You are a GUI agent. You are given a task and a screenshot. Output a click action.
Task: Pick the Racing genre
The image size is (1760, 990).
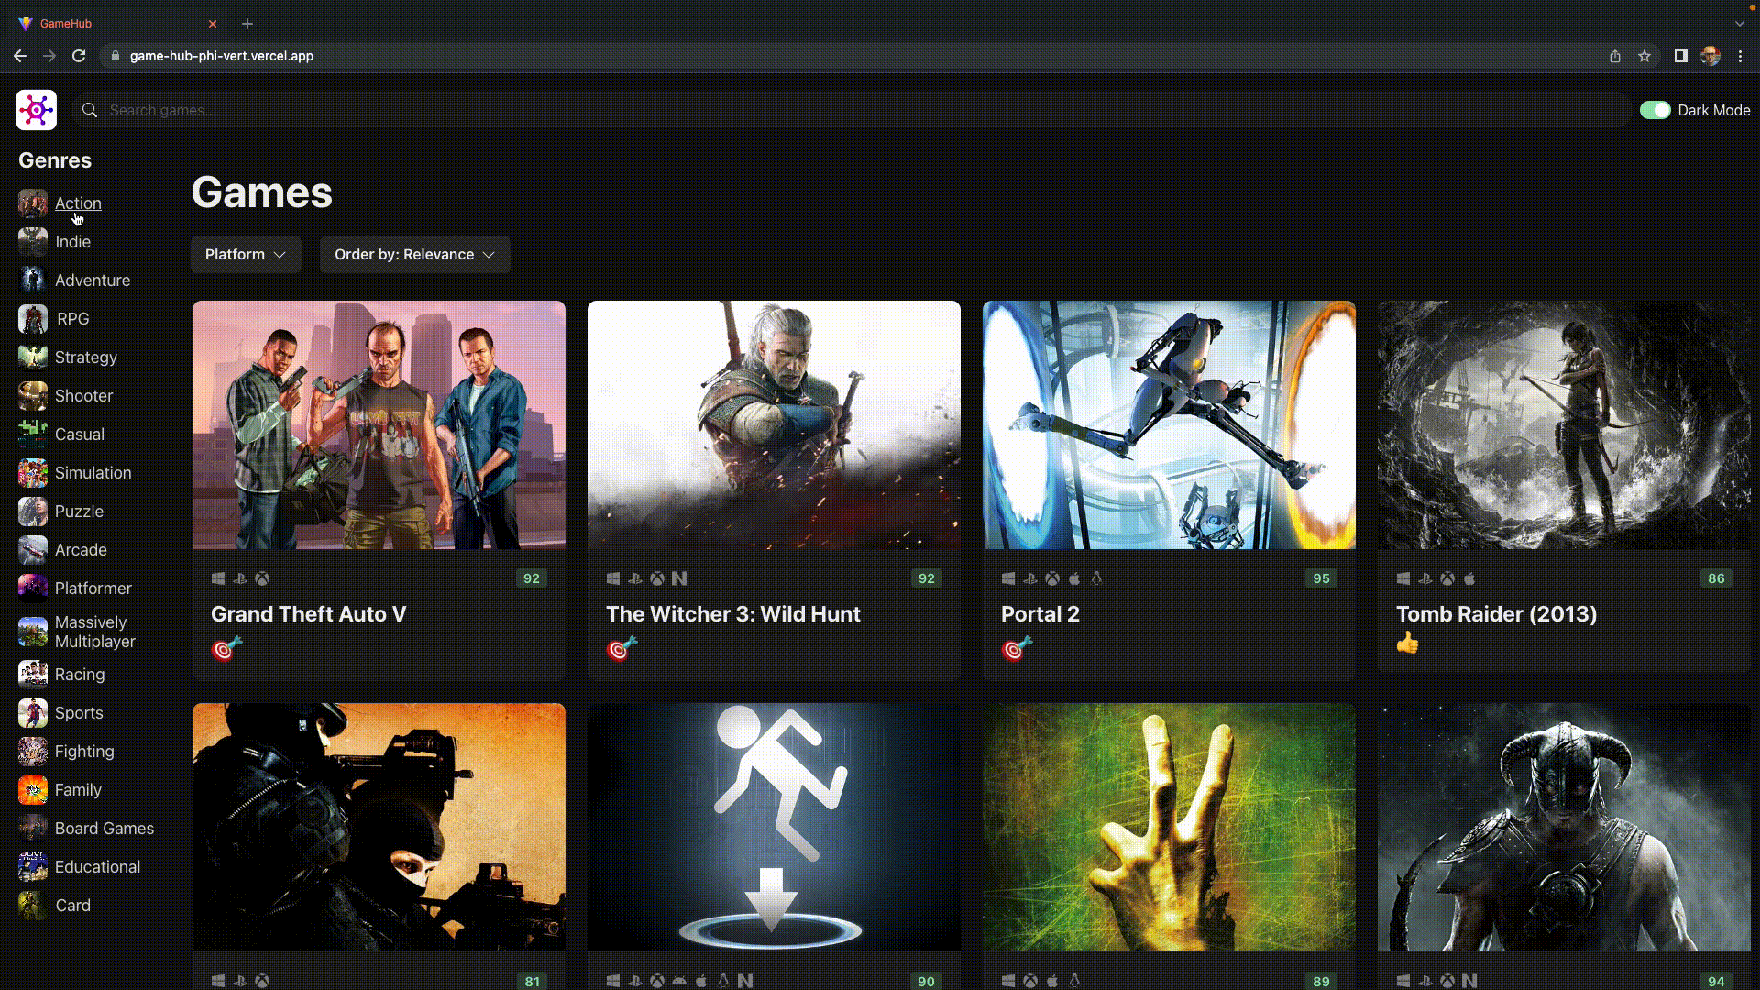point(80,675)
